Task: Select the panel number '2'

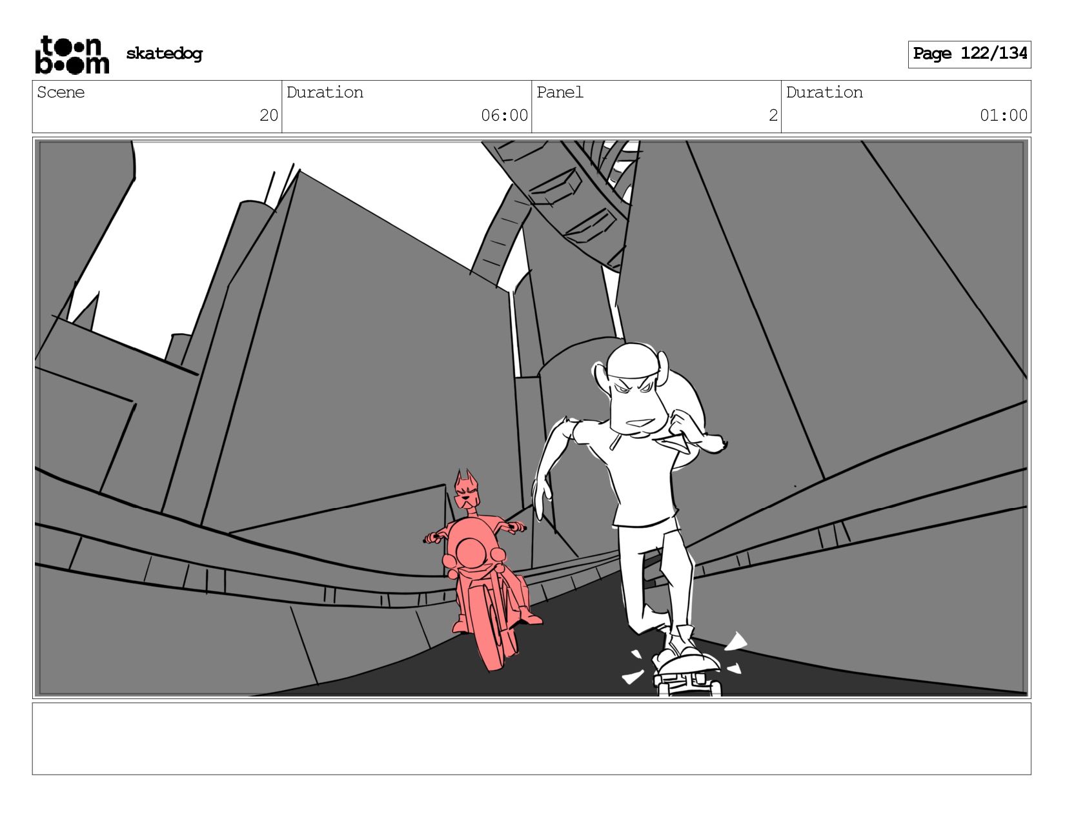Action: click(x=773, y=116)
